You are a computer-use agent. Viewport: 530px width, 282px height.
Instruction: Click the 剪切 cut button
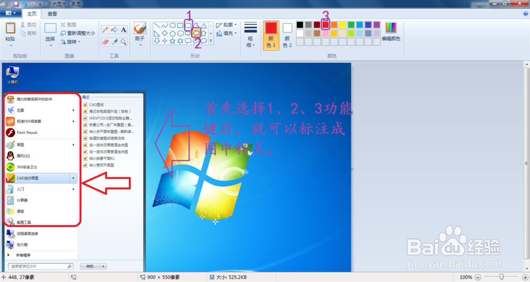click(x=29, y=25)
